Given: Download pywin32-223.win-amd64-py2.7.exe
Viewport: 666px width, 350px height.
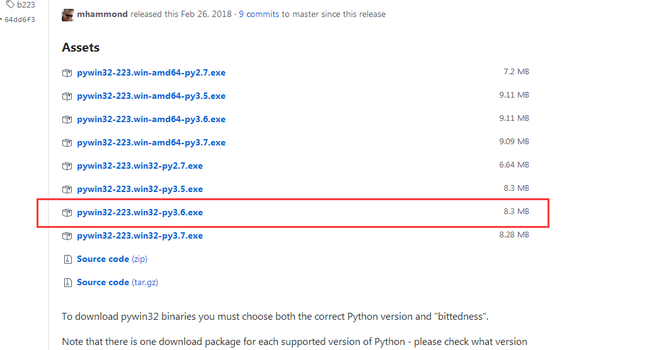Looking at the screenshot, I should click(x=151, y=73).
